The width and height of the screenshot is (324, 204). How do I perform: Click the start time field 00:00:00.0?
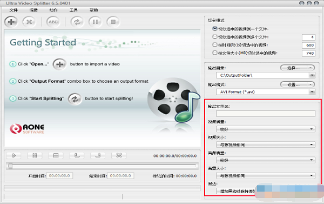[x=59, y=176]
